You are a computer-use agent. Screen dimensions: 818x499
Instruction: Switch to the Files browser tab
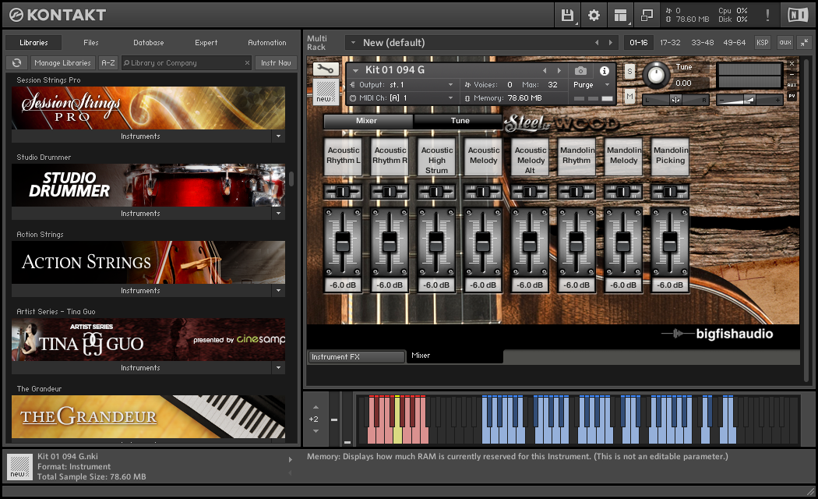tap(91, 43)
